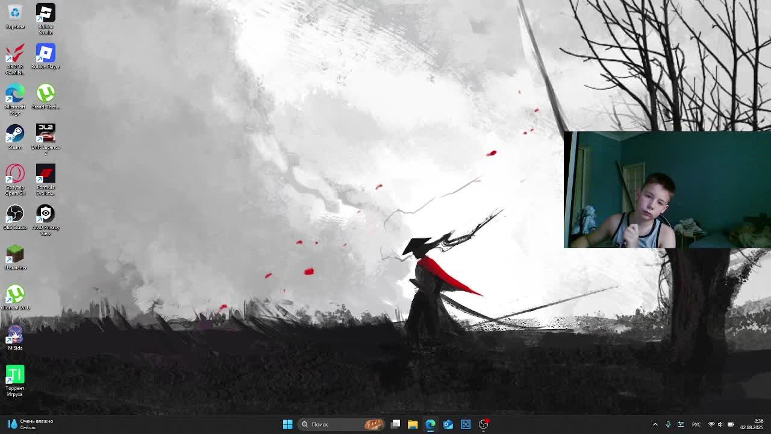This screenshot has height=434, width=771.
Task: Switch the РУС input language indicator
Action: tap(696, 424)
